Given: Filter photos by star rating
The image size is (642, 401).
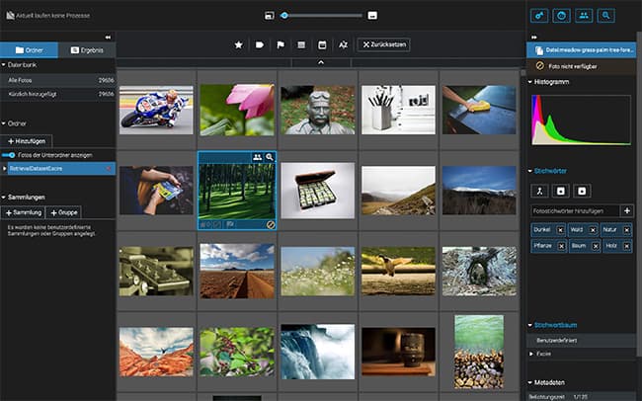Looking at the screenshot, I should (x=238, y=45).
